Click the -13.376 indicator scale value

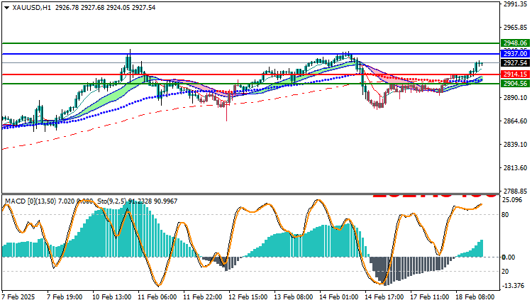(514, 286)
